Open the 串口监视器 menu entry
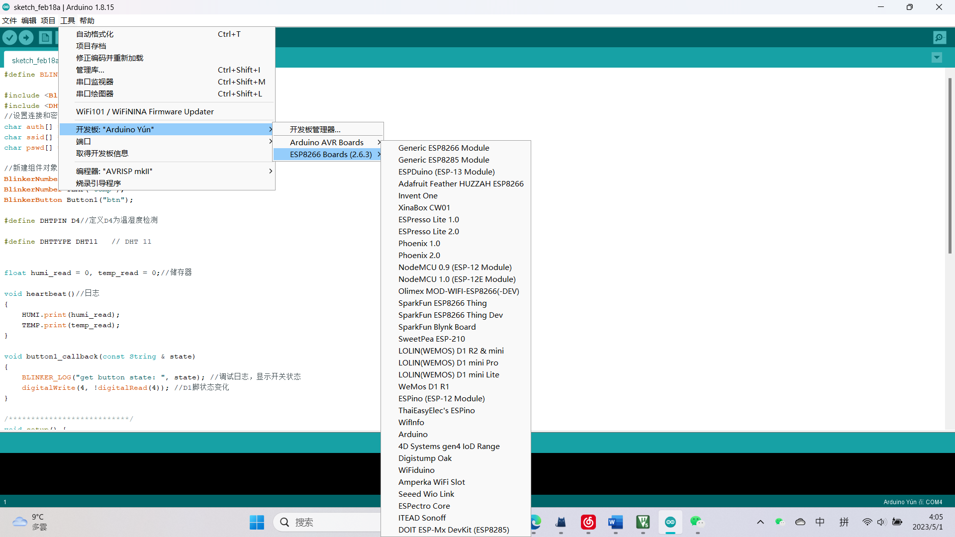 click(95, 82)
